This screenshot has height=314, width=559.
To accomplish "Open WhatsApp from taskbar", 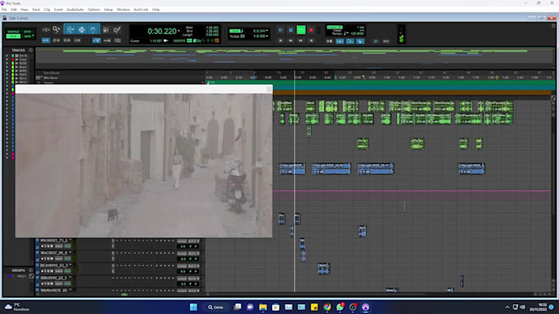I will click(340, 307).
